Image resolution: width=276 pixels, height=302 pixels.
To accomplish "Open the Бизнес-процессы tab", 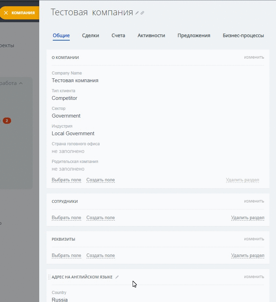I will pos(243,35).
